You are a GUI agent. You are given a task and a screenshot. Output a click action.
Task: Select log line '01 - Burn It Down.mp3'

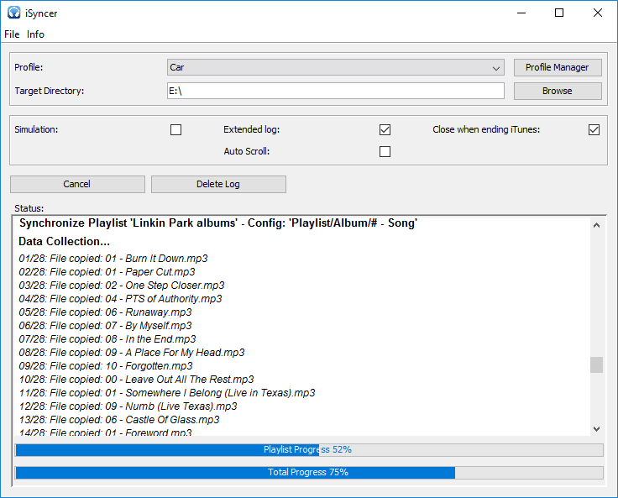[x=113, y=259]
